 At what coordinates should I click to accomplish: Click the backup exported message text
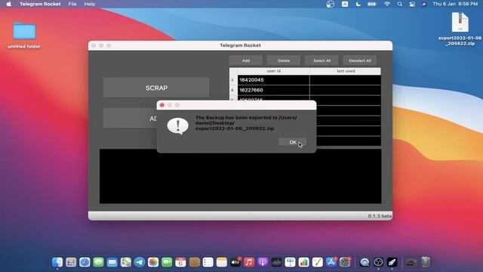click(x=246, y=123)
